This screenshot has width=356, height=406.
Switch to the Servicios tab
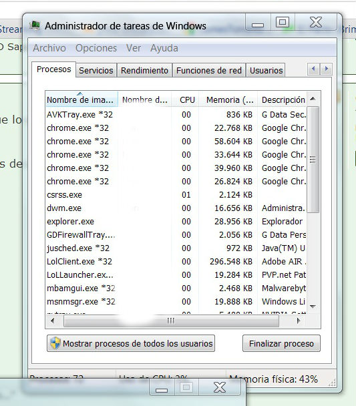pos(96,70)
